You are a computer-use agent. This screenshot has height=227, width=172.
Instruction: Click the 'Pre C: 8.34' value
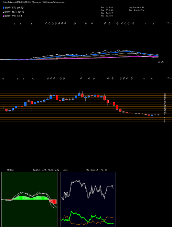click(107, 16)
